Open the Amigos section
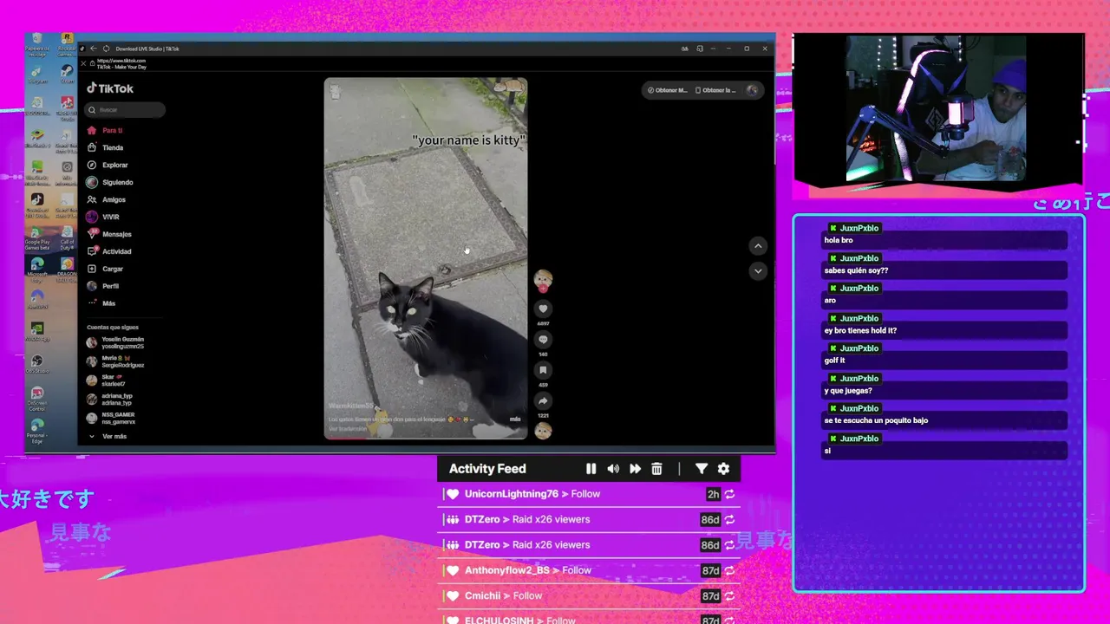Image resolution: width=1110 pixels, height=624 pixels. coord(106,199)
